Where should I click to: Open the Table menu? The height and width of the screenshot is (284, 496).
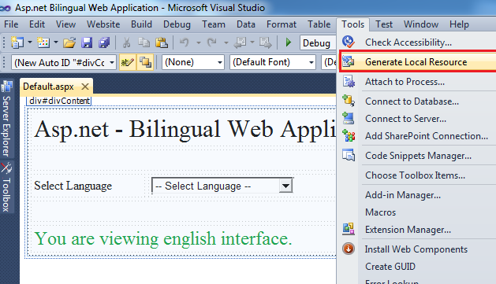pos(319,24)
